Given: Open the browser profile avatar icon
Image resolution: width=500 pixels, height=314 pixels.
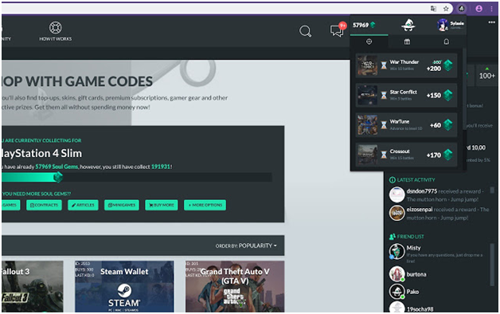Looking at the screenshot, I should click(x=479, y=9).
